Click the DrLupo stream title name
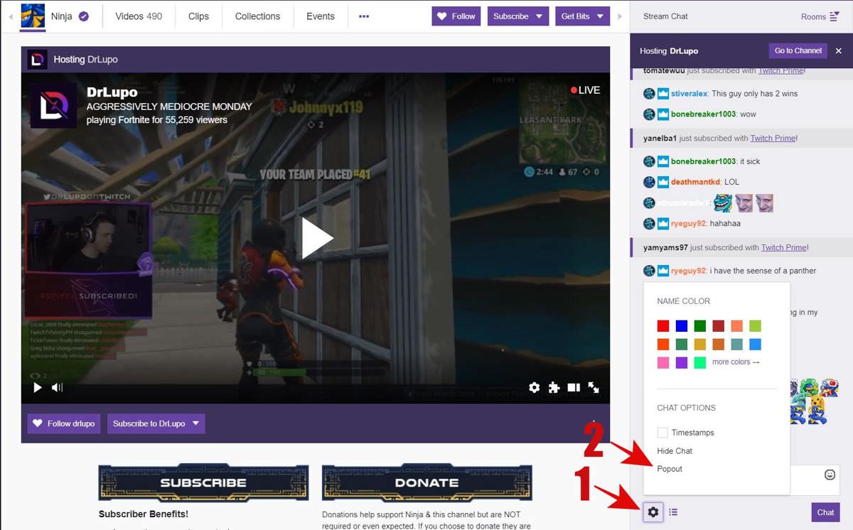Screen dimensions: 853x530 [x=112, y=92]
